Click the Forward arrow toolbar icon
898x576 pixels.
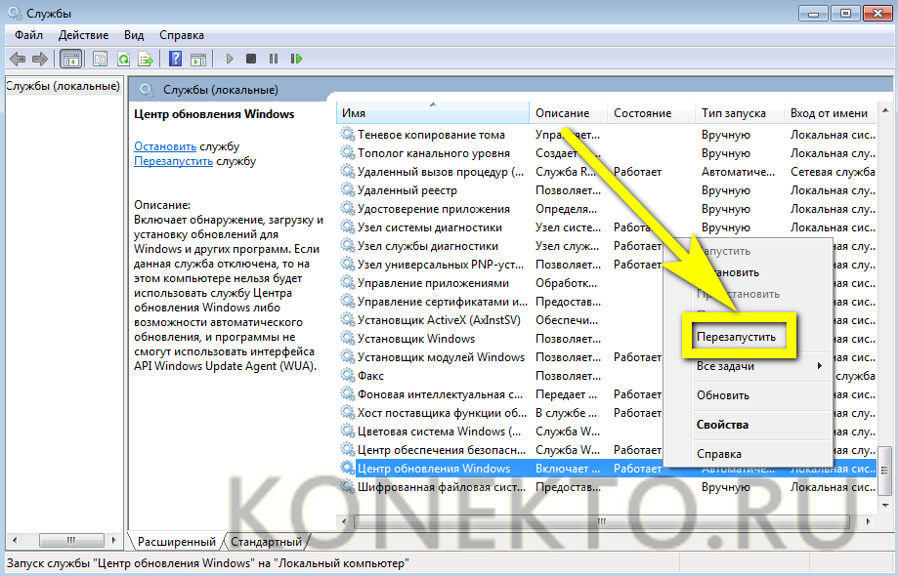click(39, 59)
